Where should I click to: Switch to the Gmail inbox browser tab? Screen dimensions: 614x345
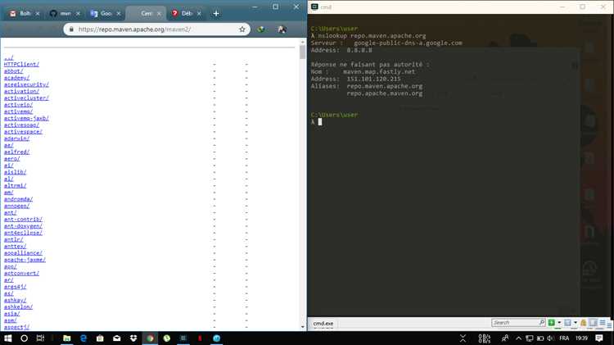click(24, 13)
